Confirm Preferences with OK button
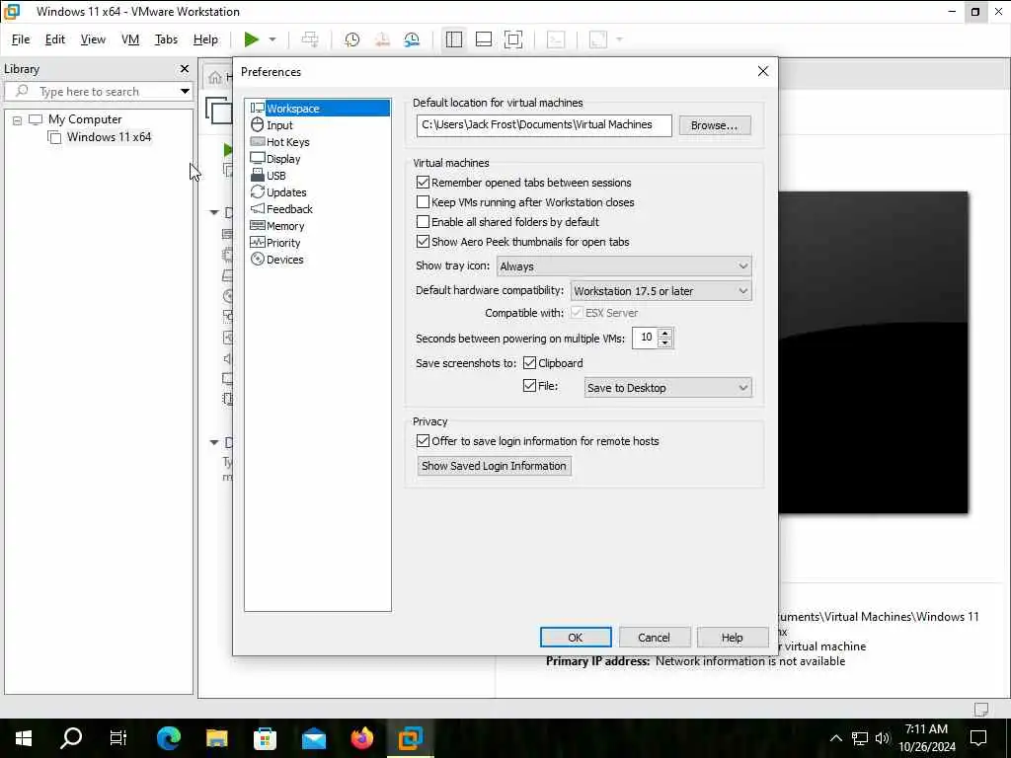 [576, 637]
